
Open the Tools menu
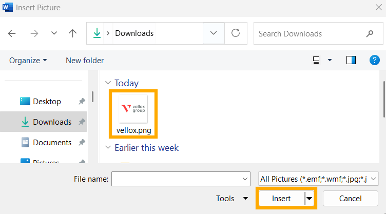[229, 199]
